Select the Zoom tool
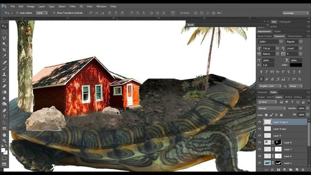The height and width of the screenshot is (175, 311). [x=4, y=141]
